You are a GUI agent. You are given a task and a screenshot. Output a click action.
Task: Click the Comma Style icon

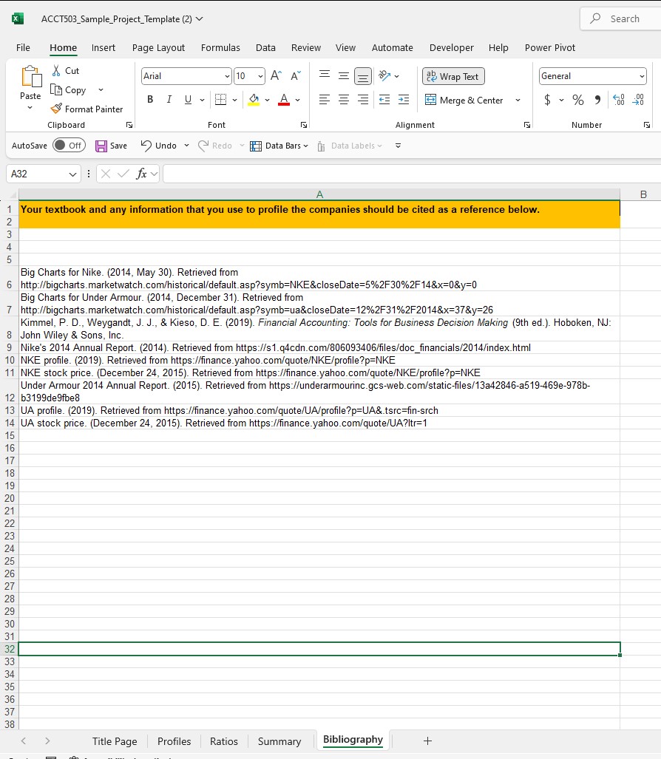598,98
